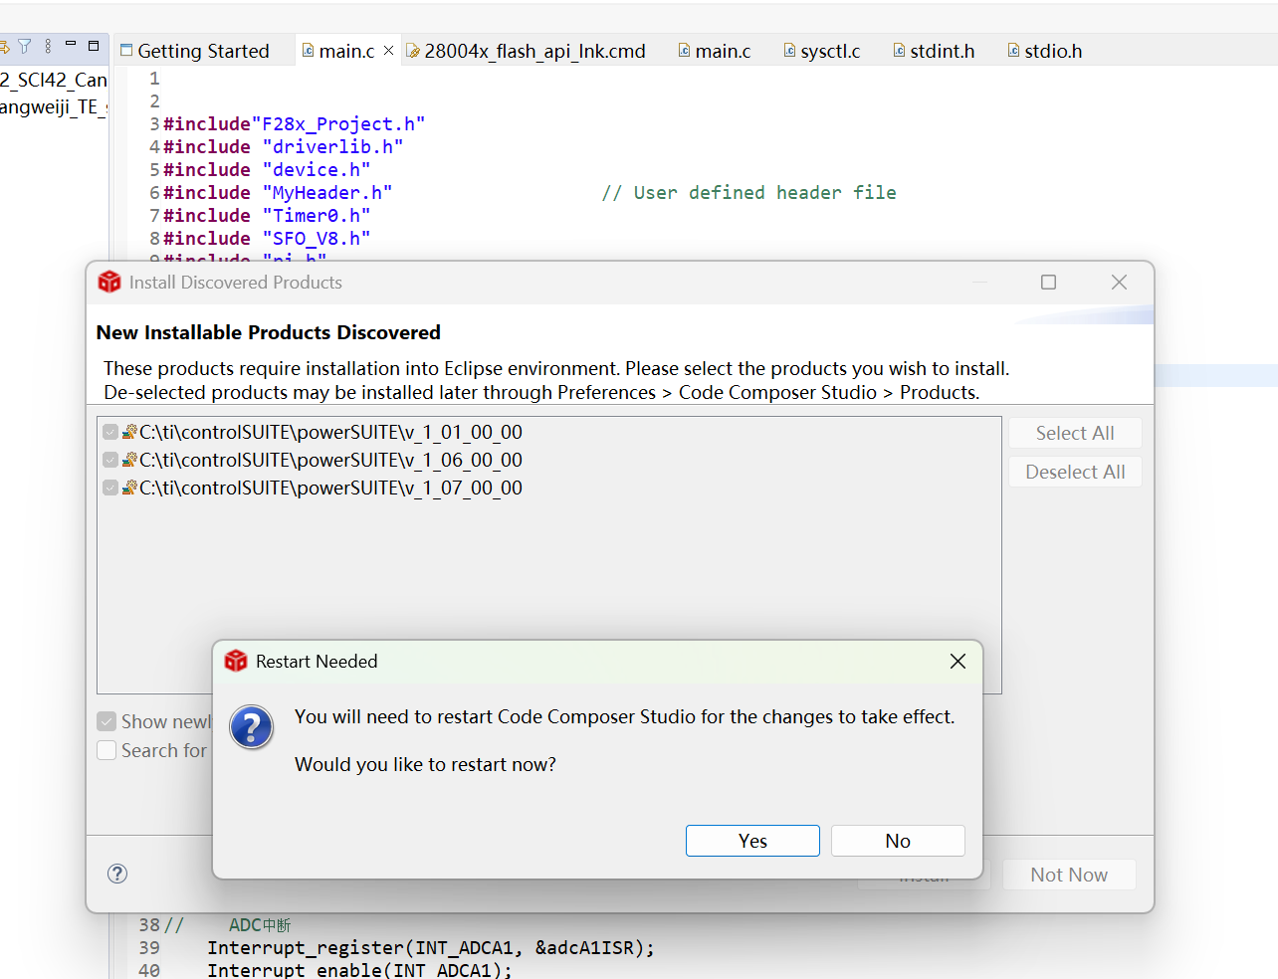Screen dimensions: 1278x979
Task: Click the #include "driverlib.h" code line
Action: point(284,147)
